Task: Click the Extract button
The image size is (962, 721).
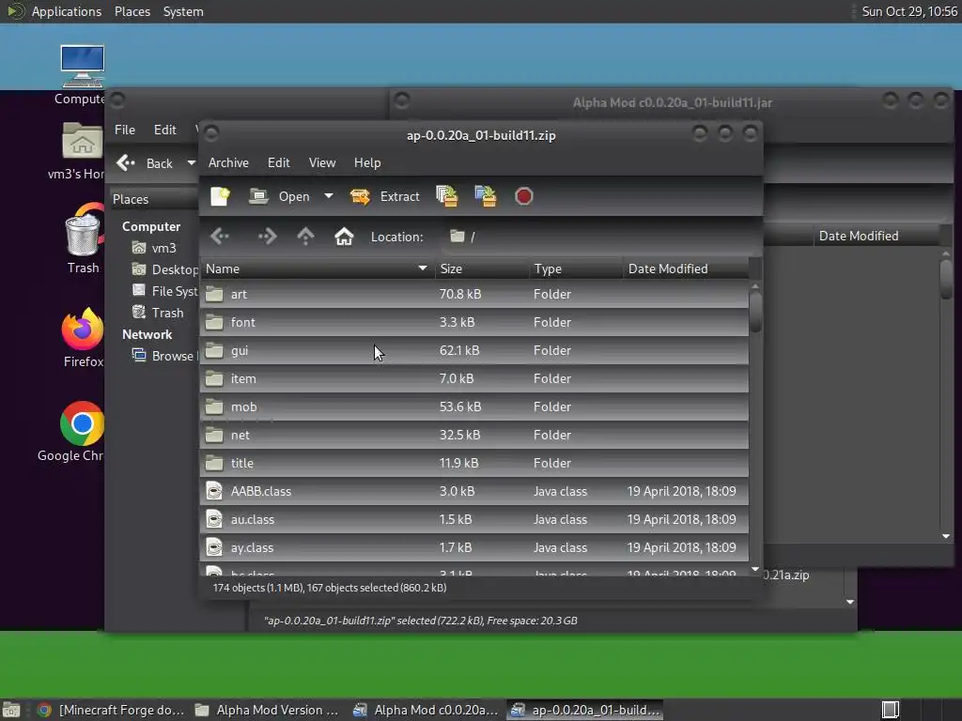Action: point(384,196)
